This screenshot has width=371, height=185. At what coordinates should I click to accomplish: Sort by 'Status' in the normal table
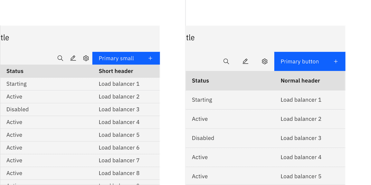(x=200, y=81)
